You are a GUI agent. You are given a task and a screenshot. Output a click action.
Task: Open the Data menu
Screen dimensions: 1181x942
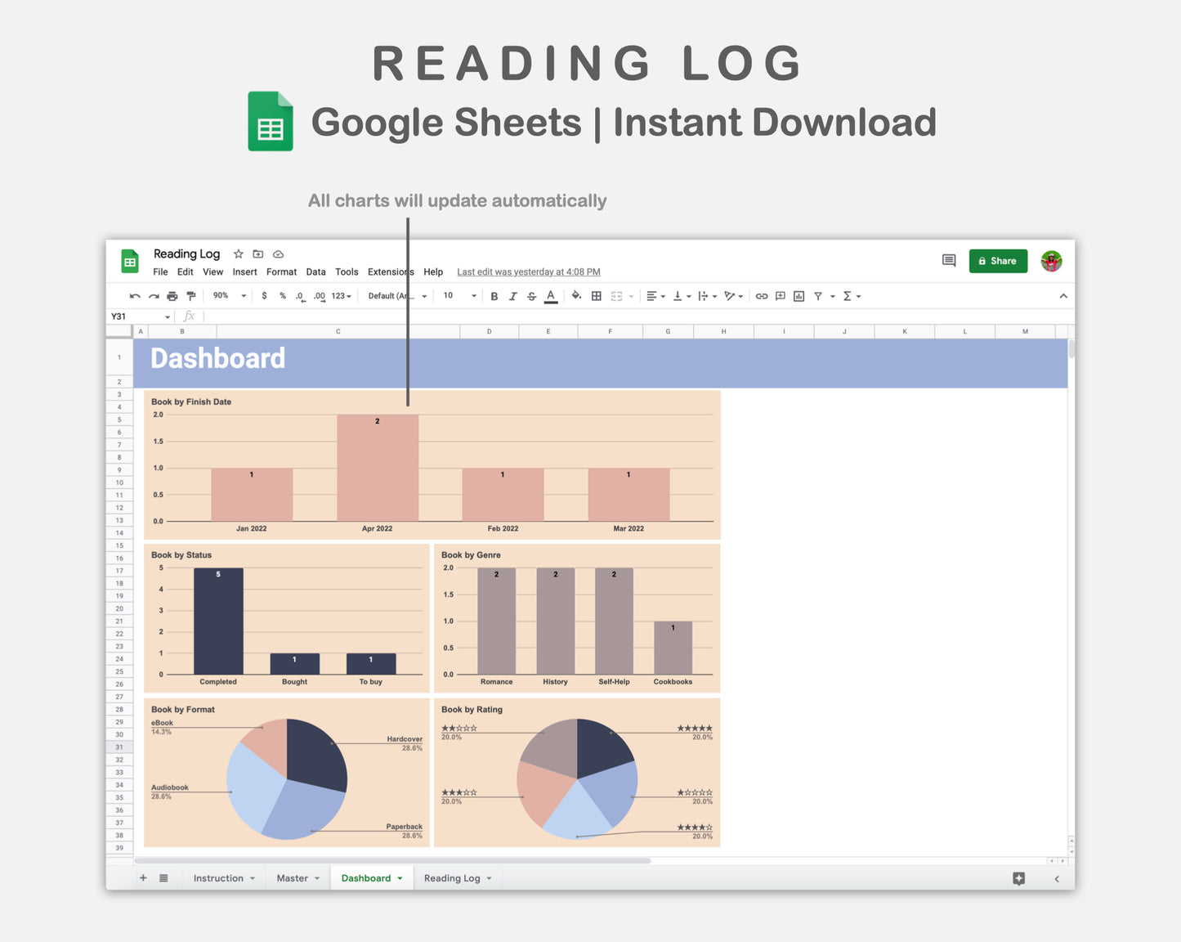315,271
